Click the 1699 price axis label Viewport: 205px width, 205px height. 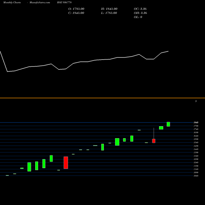(196, 132)
